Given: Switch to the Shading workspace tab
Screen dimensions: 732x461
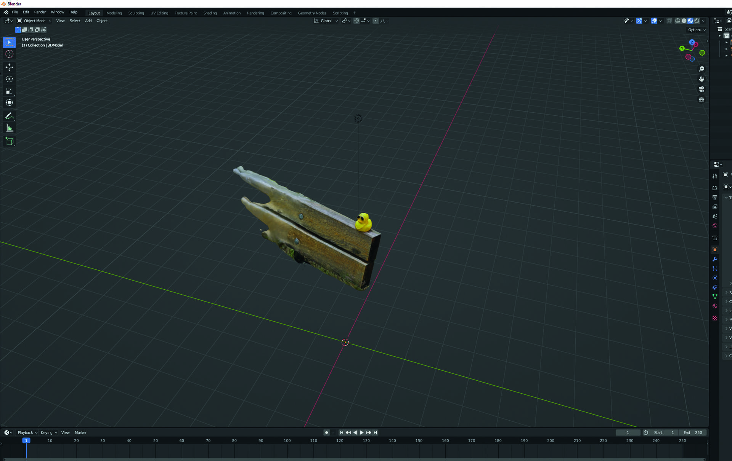Looking at the screenshot, I should tap(210, 13).
